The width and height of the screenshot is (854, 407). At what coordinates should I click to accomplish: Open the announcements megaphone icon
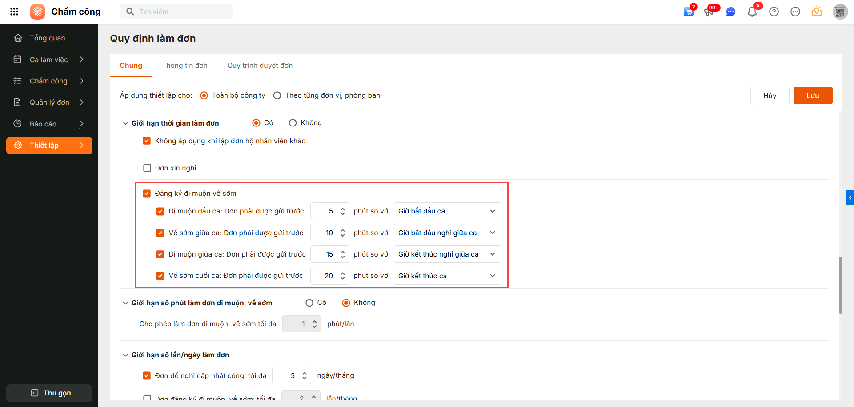pyautogui.click(x=709, y=12)
